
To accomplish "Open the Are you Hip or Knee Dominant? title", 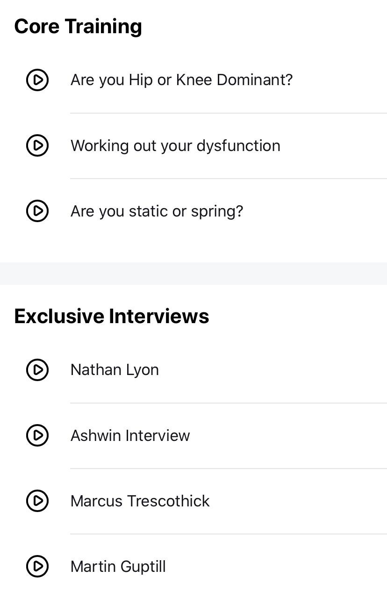I will pyautogui.click(x=181, y=80).
